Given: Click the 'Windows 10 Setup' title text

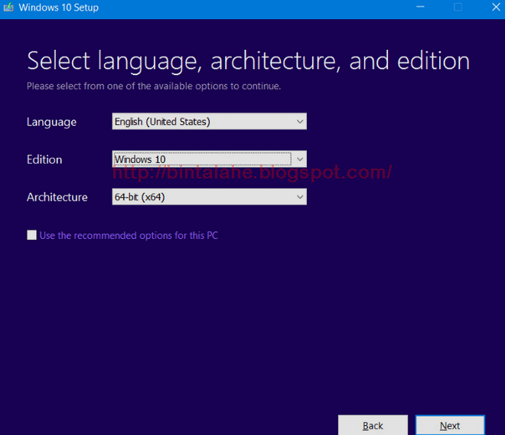Looking at the screenshot, I should [x=59, y=8].
